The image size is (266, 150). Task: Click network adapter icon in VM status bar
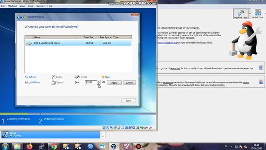pyautogui.click(x=115, y=128)
